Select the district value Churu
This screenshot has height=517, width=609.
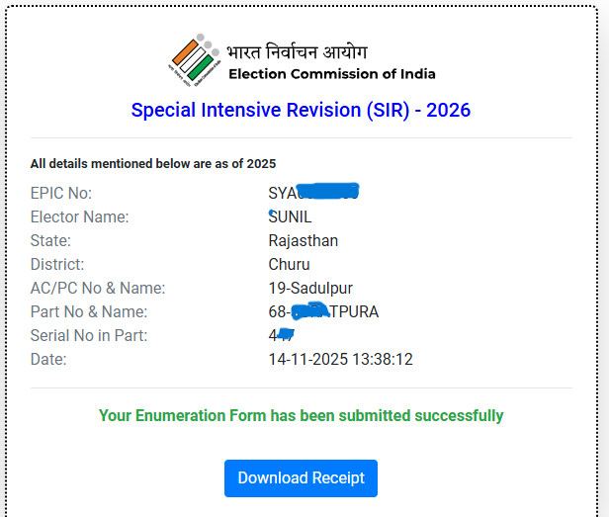(289, 265)
